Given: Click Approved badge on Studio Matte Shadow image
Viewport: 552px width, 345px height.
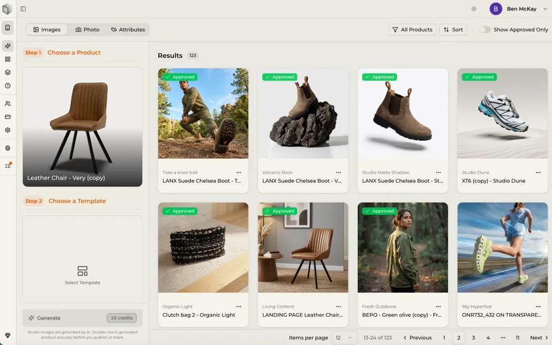Looking at the screenshot, I should point(380,77).
